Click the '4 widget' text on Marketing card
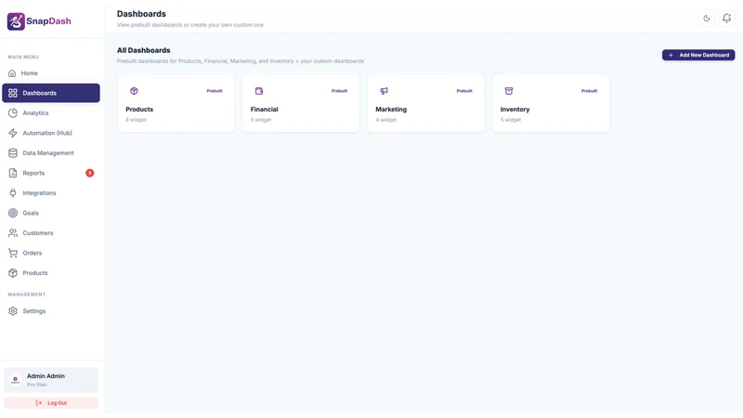 tap(385, 120)
